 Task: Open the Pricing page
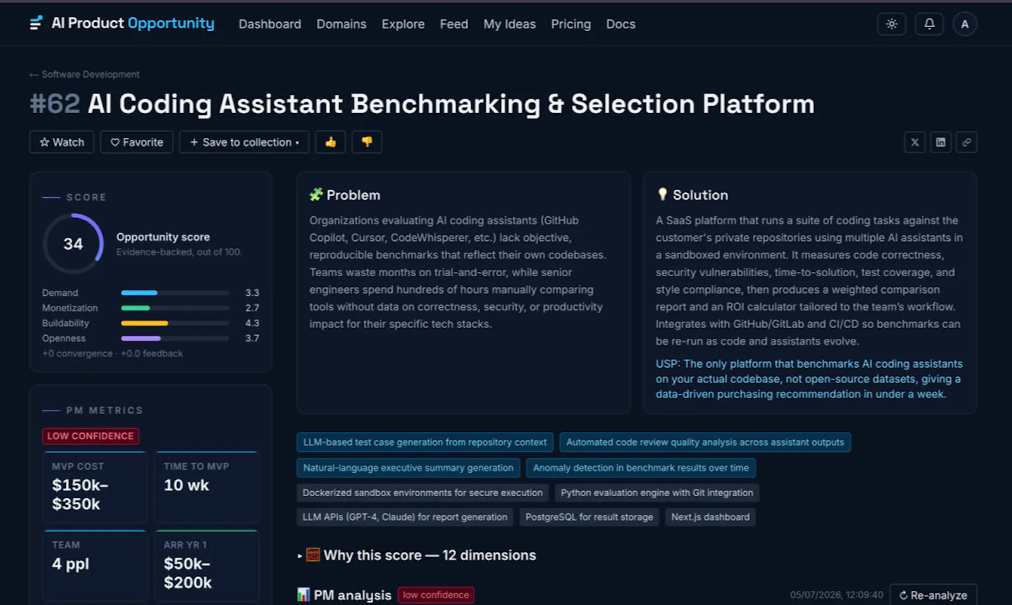coord(571,24)
